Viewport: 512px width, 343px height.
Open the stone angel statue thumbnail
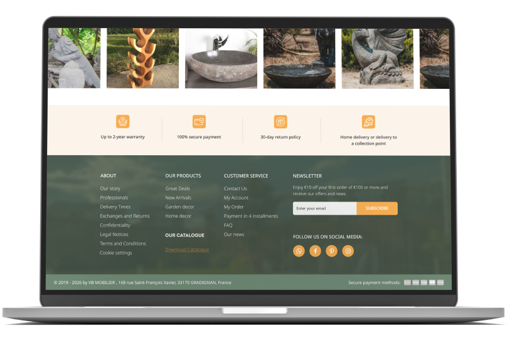[x=74, y=58]
